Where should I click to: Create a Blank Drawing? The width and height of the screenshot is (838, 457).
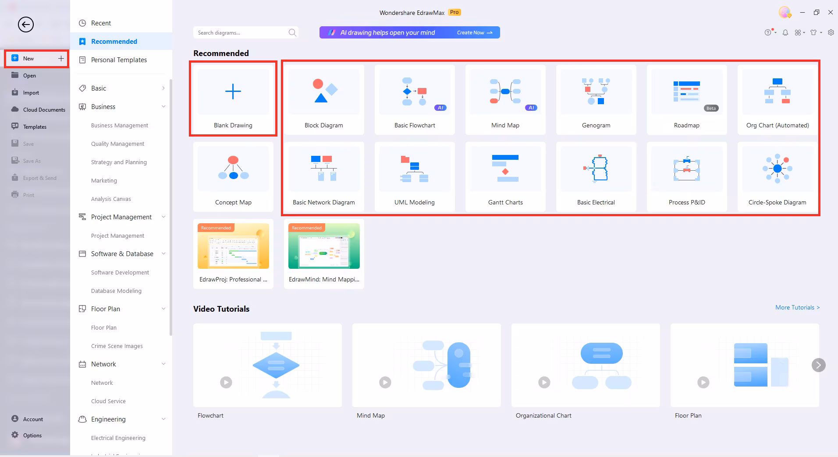click(233, 99)
